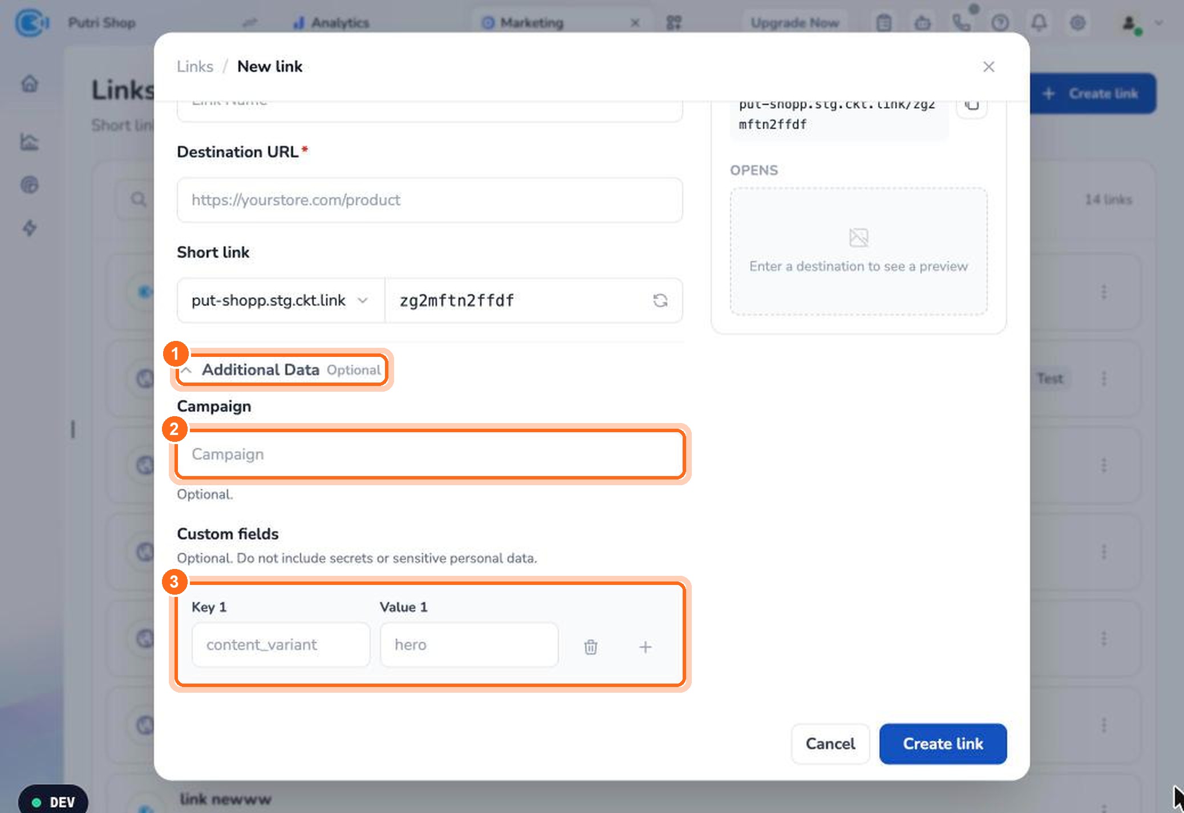Switch to the Analytics tab
Image resolution: width=1184 pixels, height=813 pixels.
coord(331,23)
